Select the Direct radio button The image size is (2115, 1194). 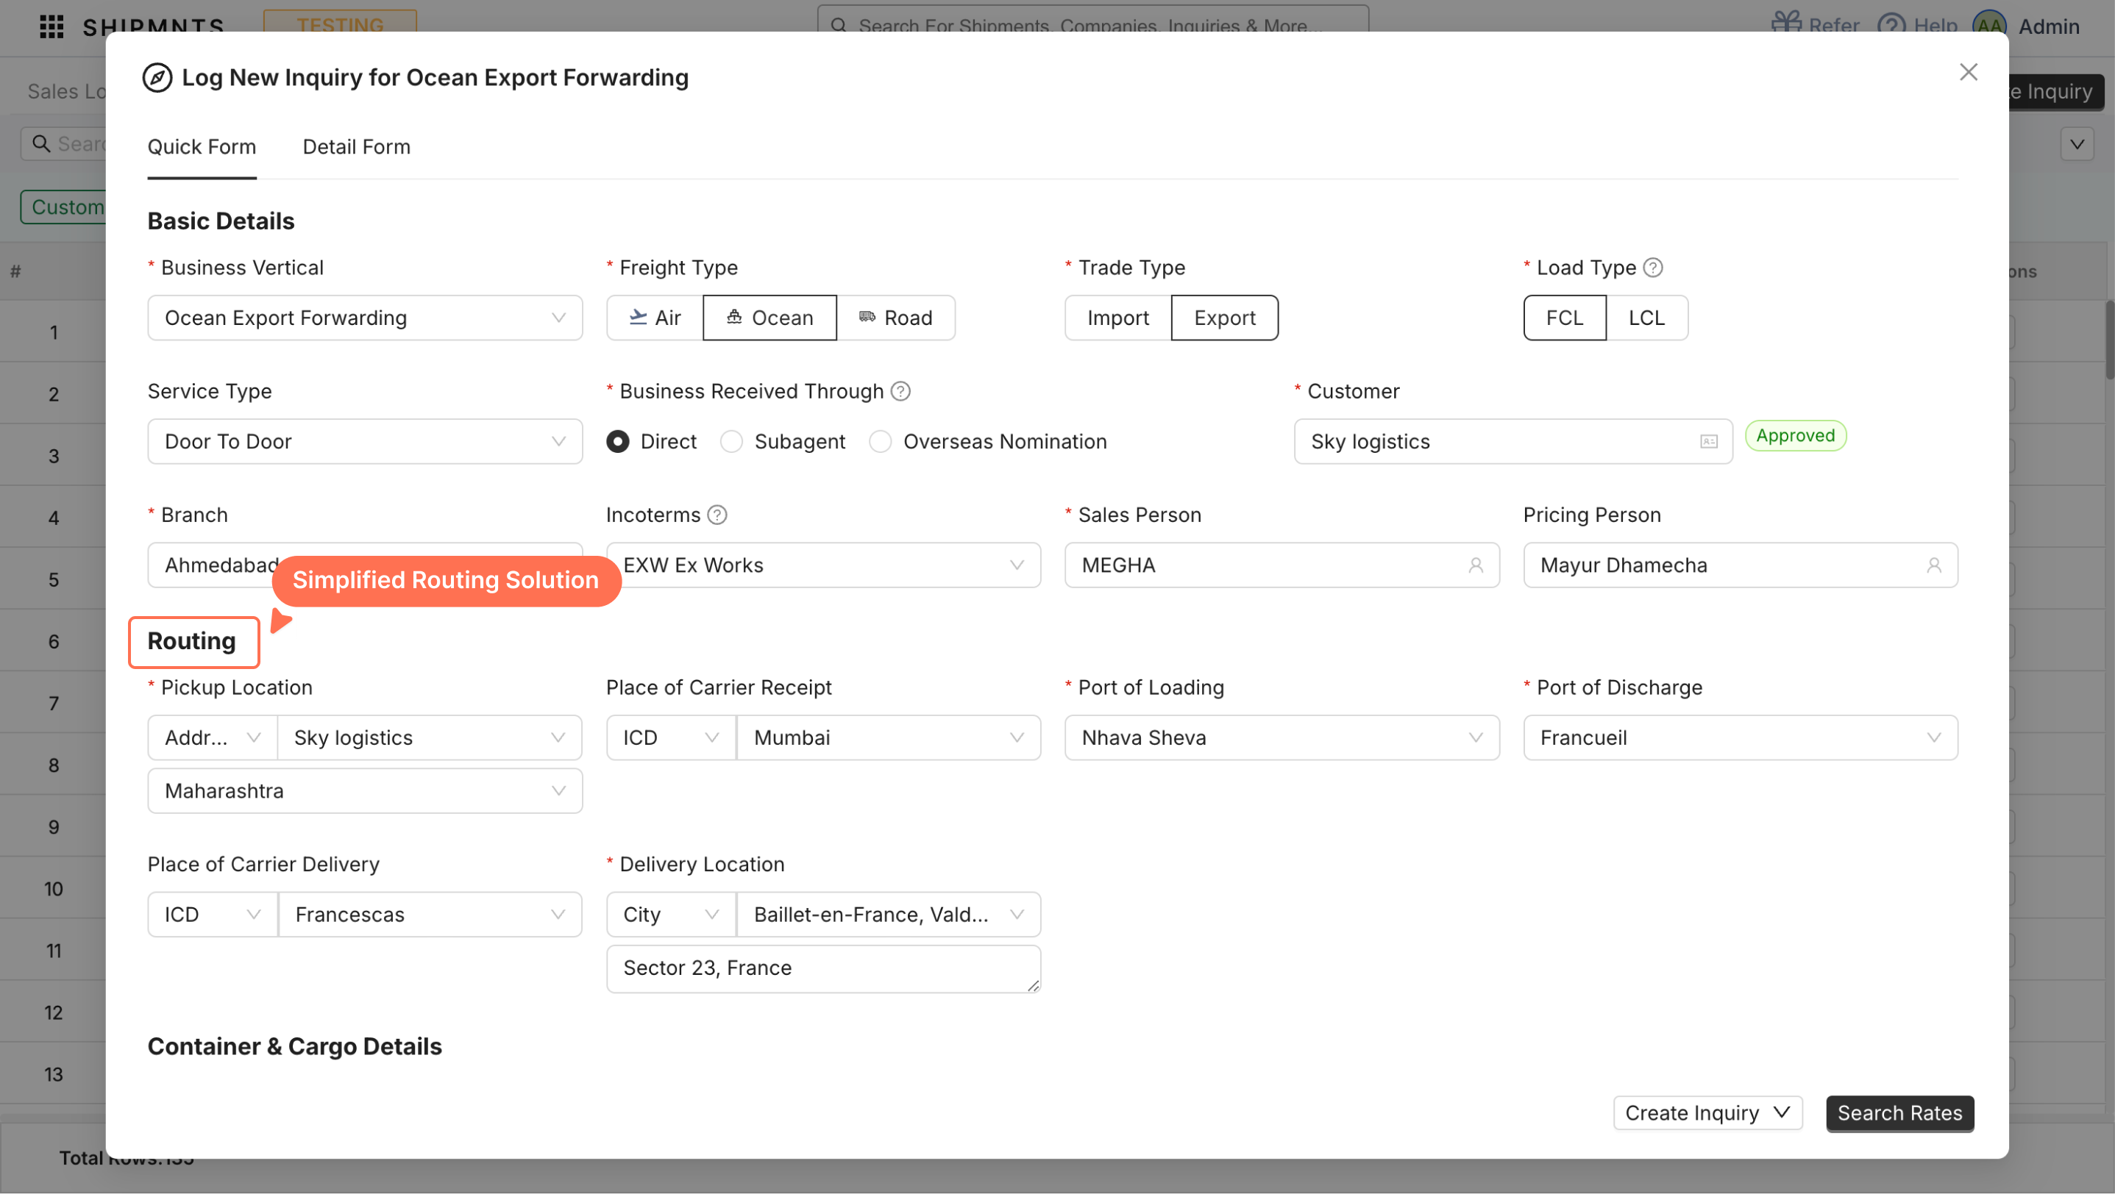pos(617,441)
